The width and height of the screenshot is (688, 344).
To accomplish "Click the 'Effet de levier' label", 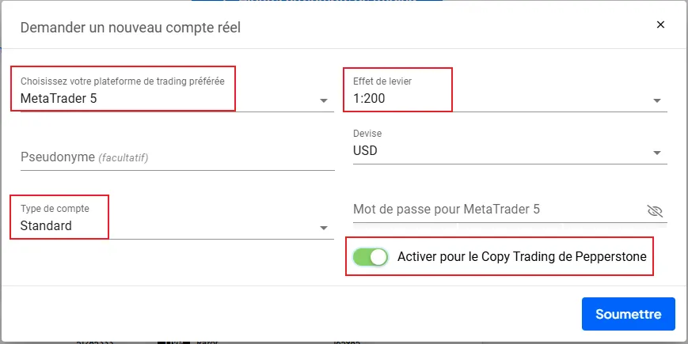I will (x=382, y=81).
